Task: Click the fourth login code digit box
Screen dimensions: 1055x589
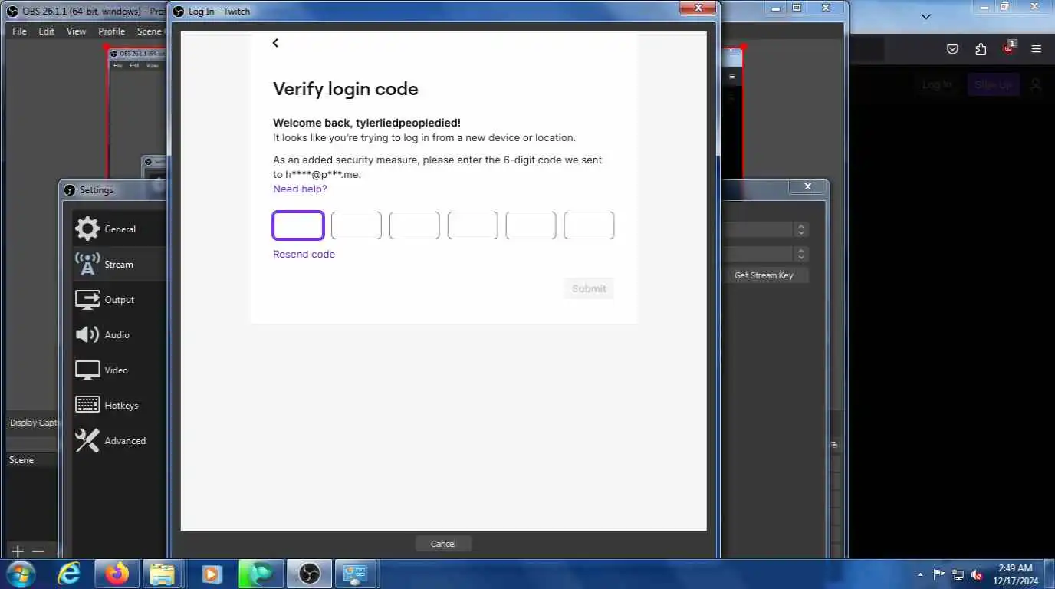Action: 472,225
